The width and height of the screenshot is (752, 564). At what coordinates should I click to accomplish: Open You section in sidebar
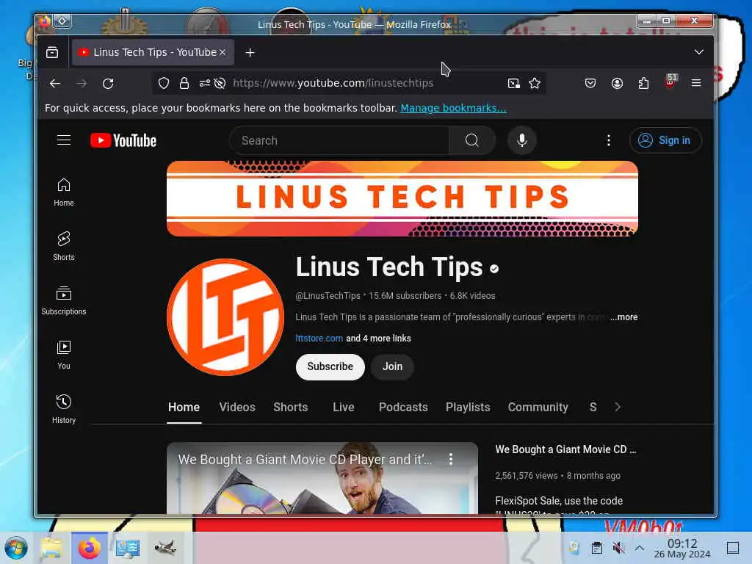click(64, 355)
